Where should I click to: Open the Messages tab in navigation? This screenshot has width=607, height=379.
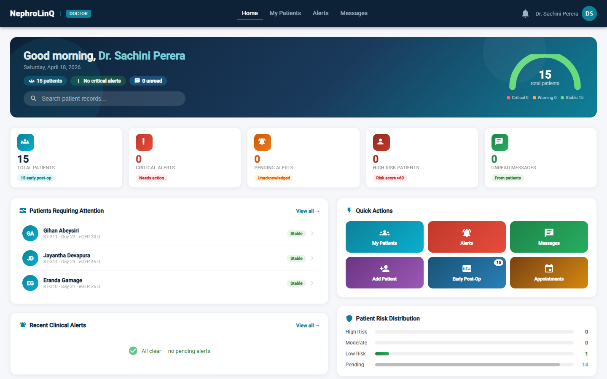(354, 13)
